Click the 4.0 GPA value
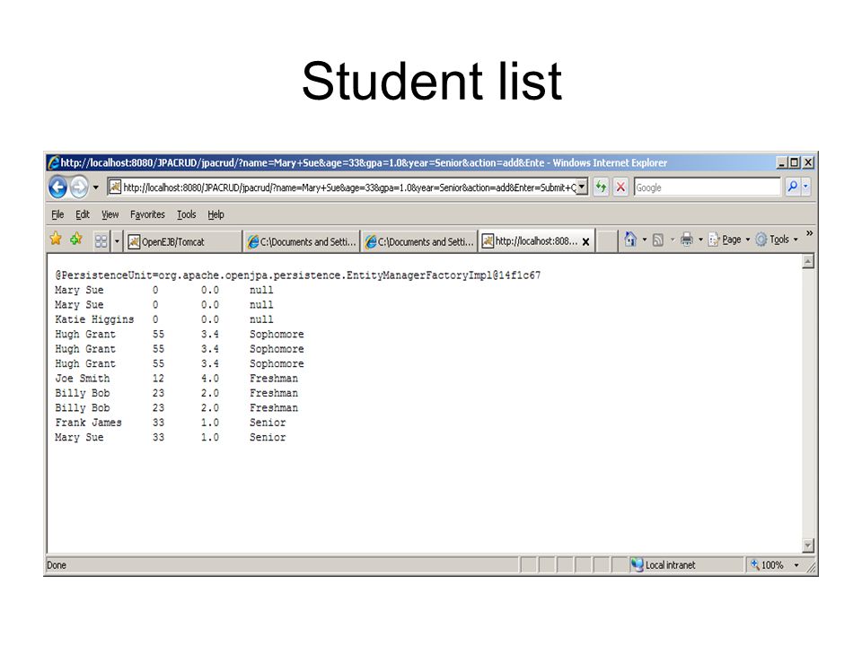This screenshot has height=646, width=862. point(209,379)
